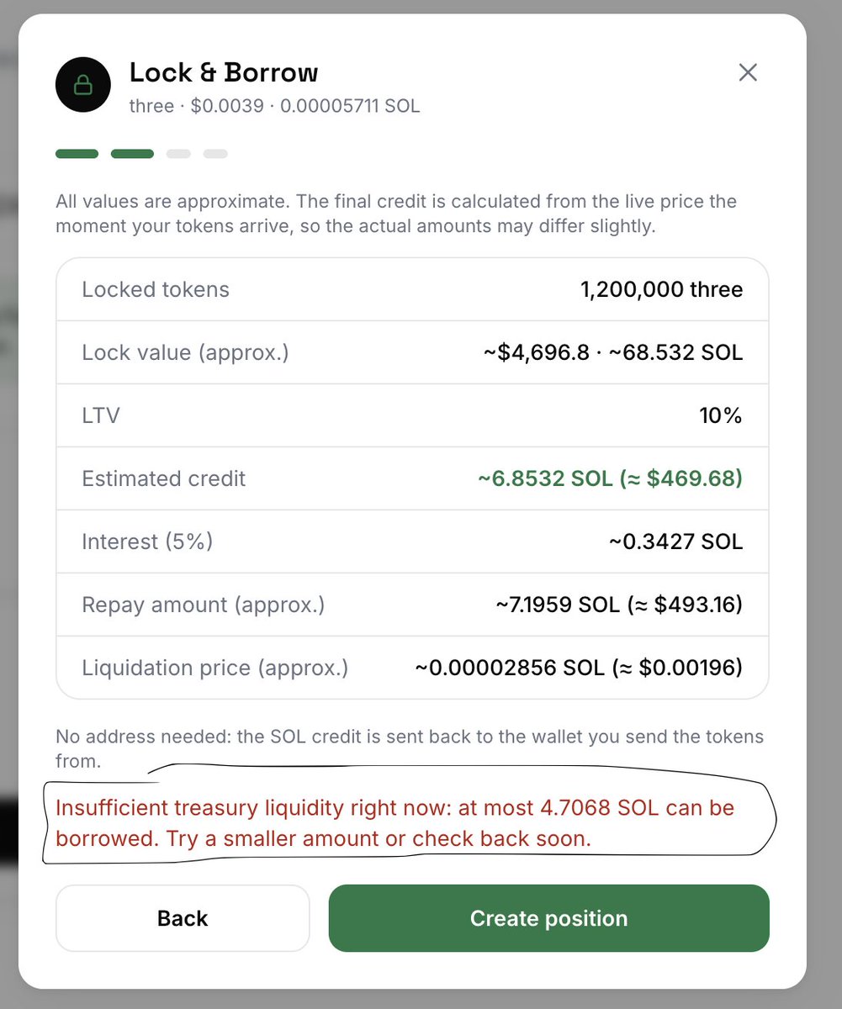842x1009 pixels.
Task: Select the first green progress step
Action: (x=77, y=154)
